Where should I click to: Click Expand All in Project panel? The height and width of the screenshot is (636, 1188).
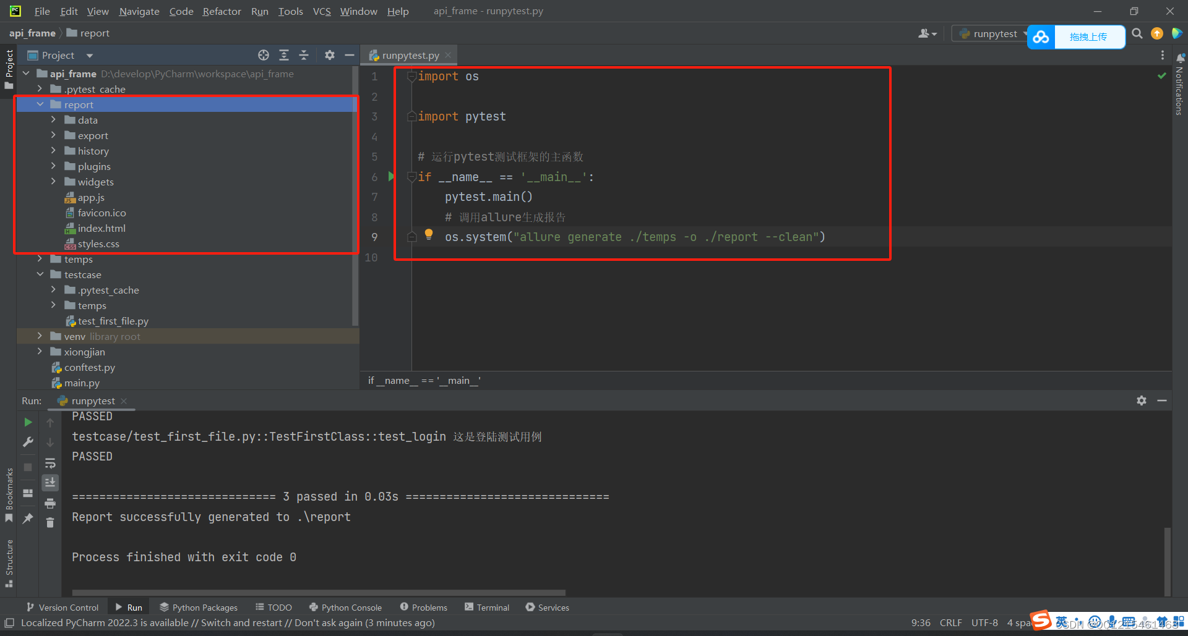[x=284, y=55]
